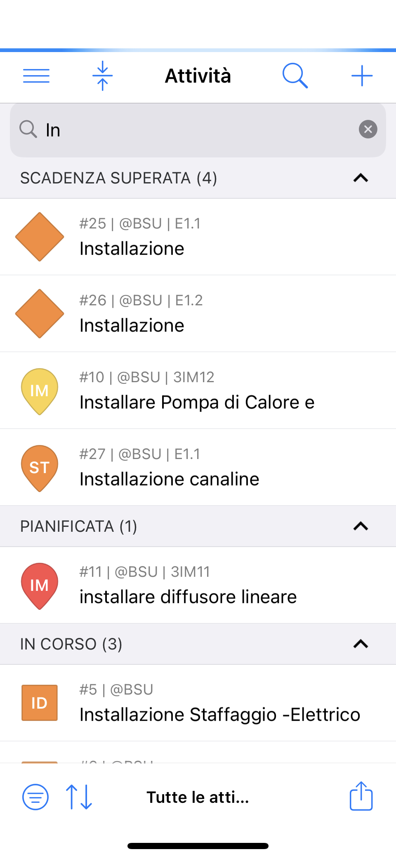Screen dimensions: 396x859
Task: Open search via magnifier icon in header
Action: pos(295,76)
